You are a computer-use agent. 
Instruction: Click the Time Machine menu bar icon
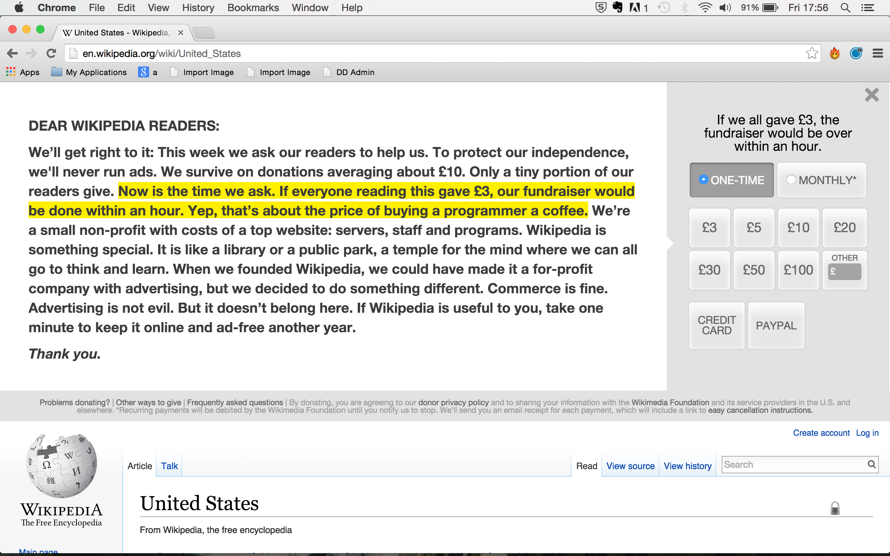(x=663, y=8)
